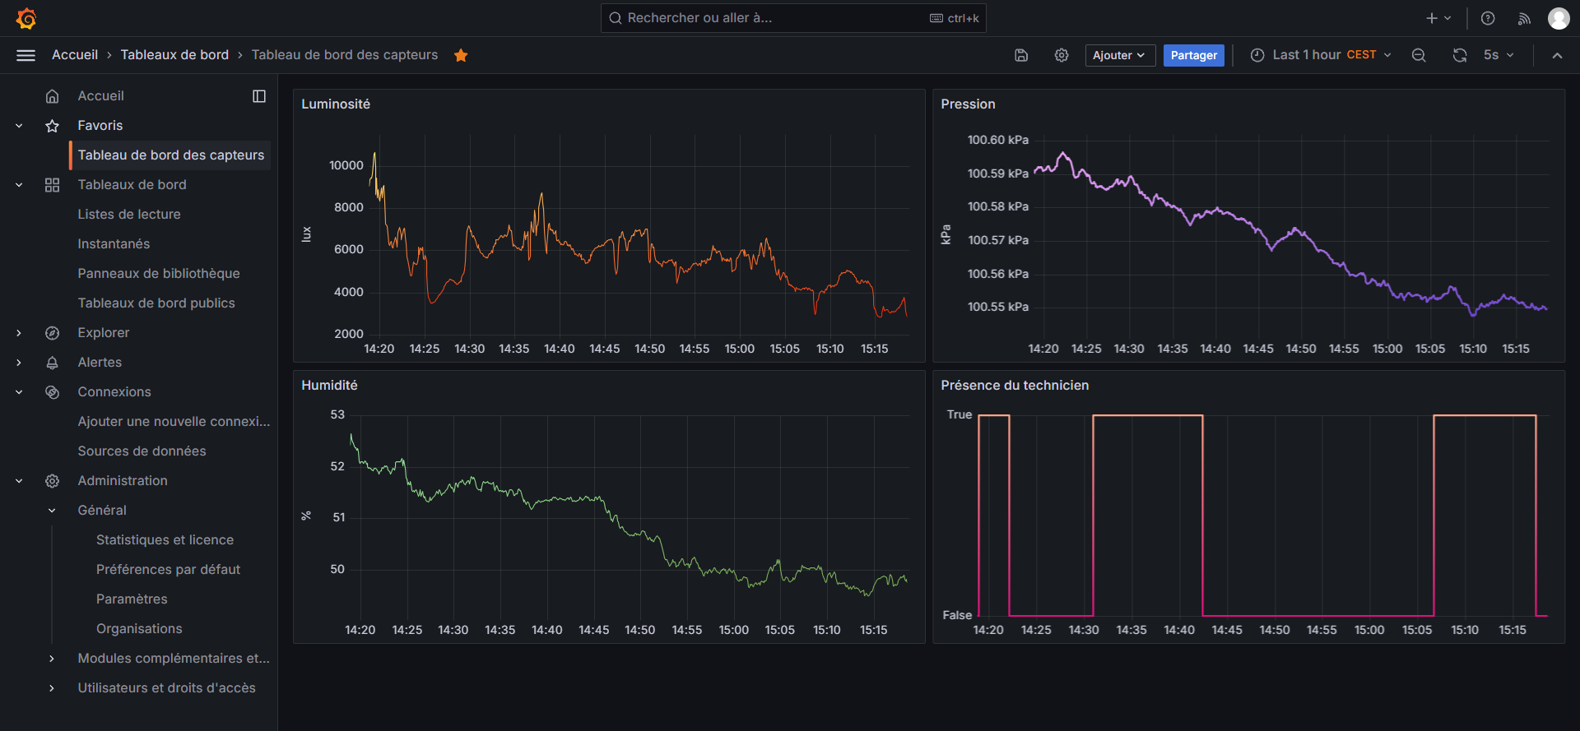This screenshot has width=1580, height=731.
Task: Click the save dashboard icon
Action: (1021, 55)
